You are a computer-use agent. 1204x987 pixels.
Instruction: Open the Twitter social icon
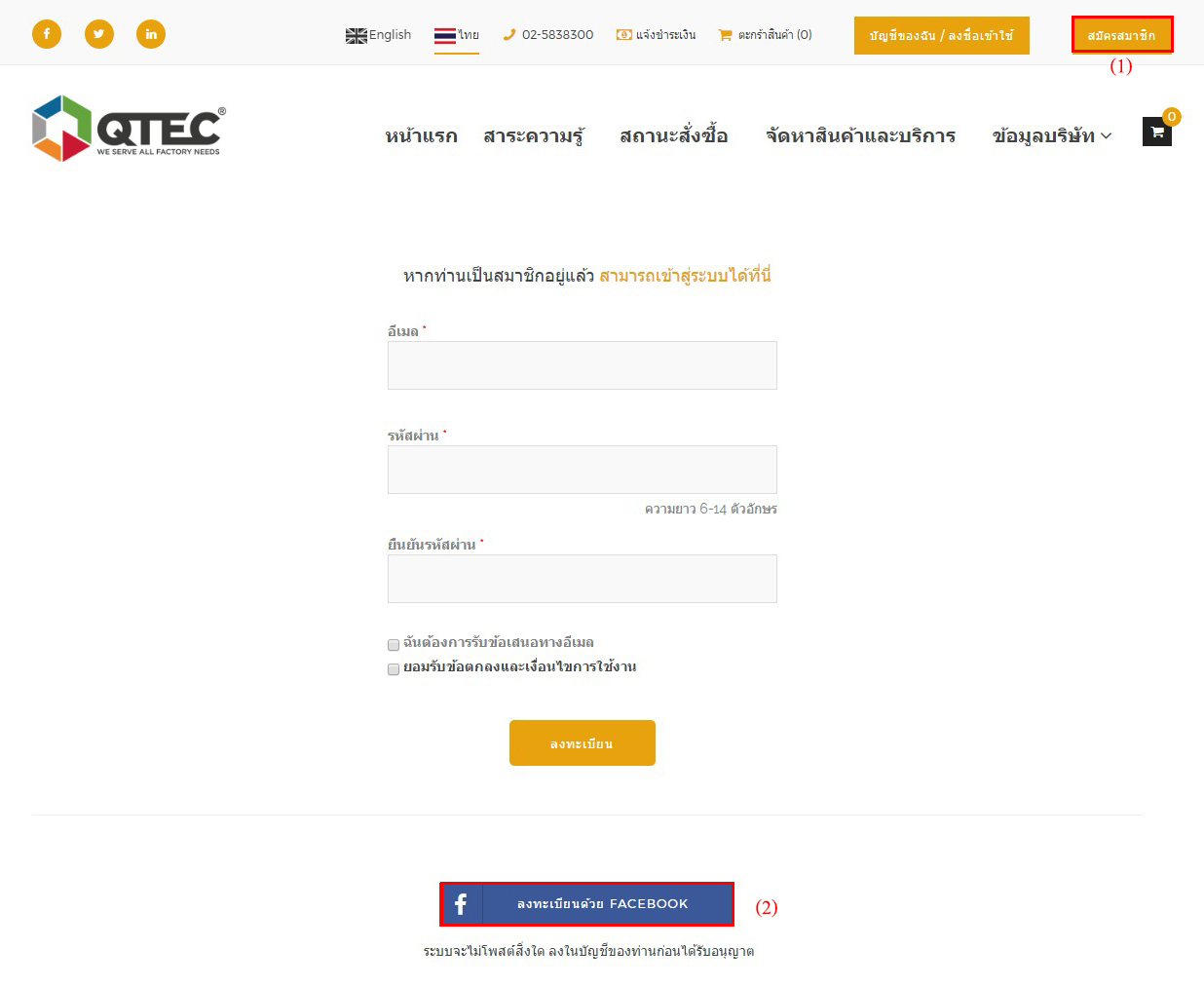tap(98, 34)
